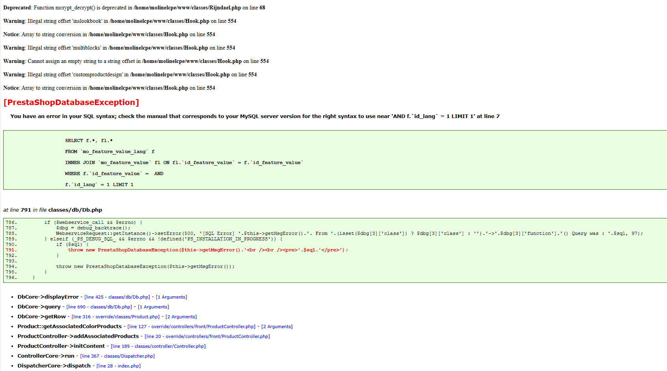Open the line 425 classes/db/Db.php link
Viewport: 667px width, 371px height.
[117, 297]
